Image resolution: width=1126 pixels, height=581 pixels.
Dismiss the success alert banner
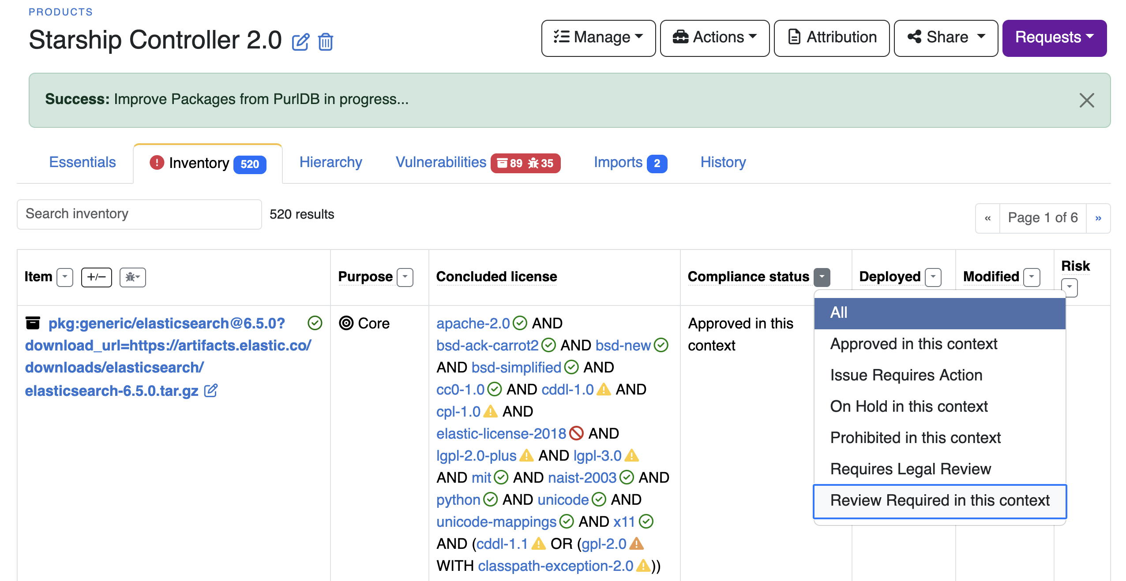1086,100
